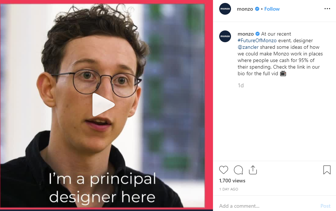The width and height of the screenshot is (336, 211).
Task: Open comments via speech bubble icon
Action: (238, 170)
